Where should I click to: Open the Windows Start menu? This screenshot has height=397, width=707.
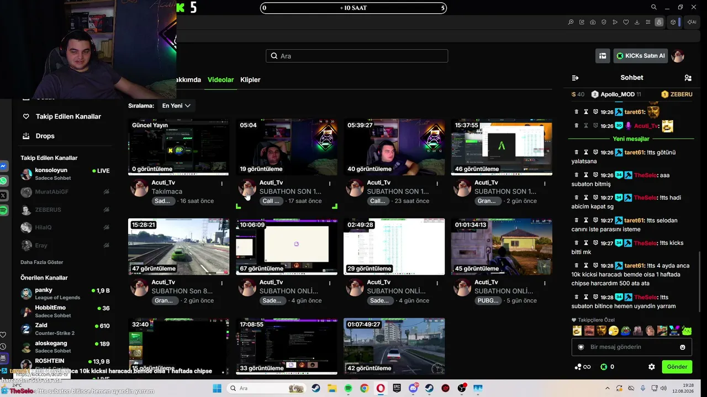pos(217,388)
